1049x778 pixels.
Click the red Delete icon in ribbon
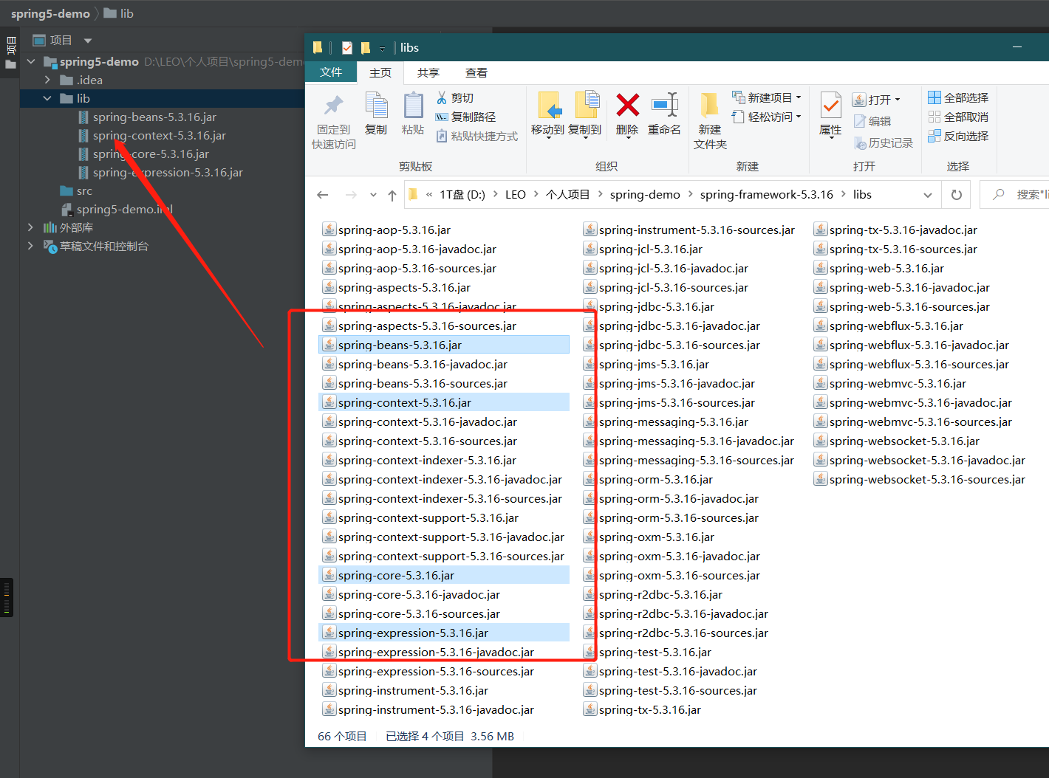coord(627,107)
